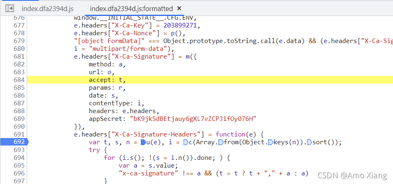393x184 pixels.
Task: Select the index.dfa2394d.js:formatted tab
Action: (131, 9)
